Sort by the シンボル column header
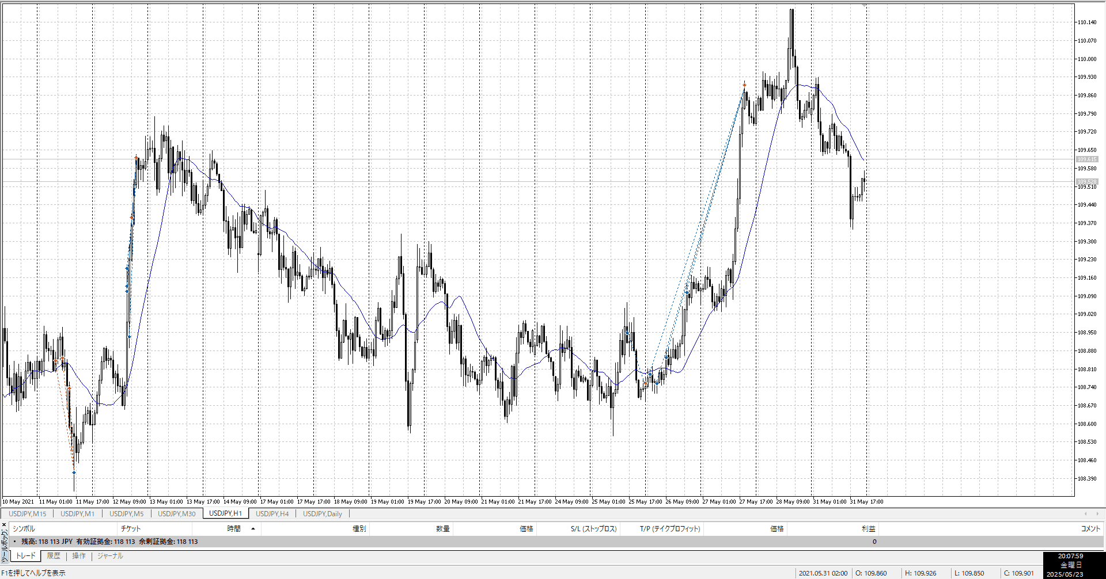The height and width of the screenshot is (579, 1106). 24,528
